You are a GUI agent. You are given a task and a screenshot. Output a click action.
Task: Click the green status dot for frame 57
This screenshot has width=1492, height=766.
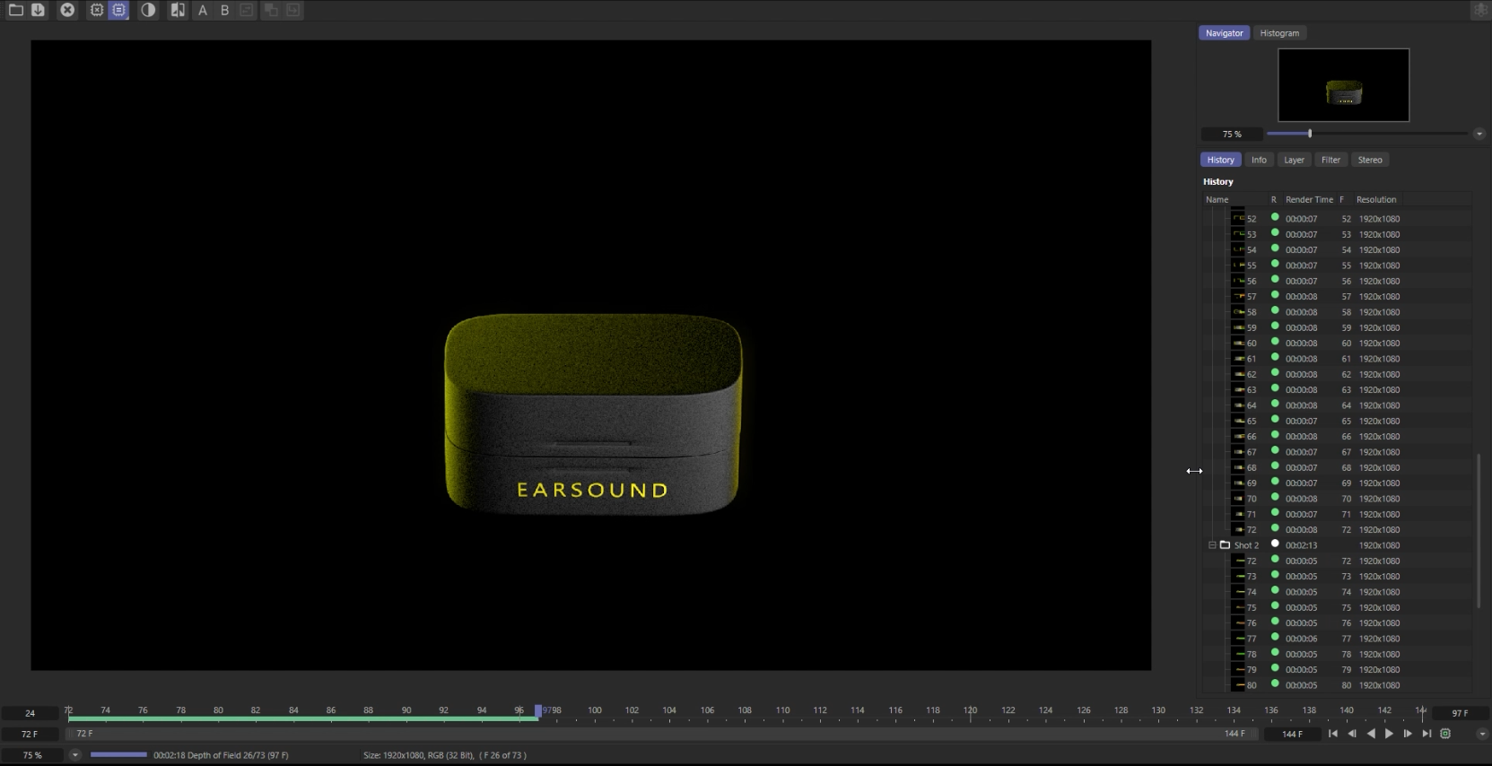pyautogui.click(x=1275, y=295)
